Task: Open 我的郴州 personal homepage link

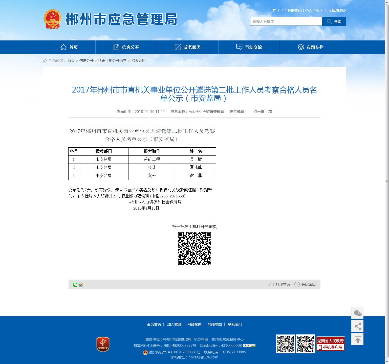Action: tap(305, 10)
